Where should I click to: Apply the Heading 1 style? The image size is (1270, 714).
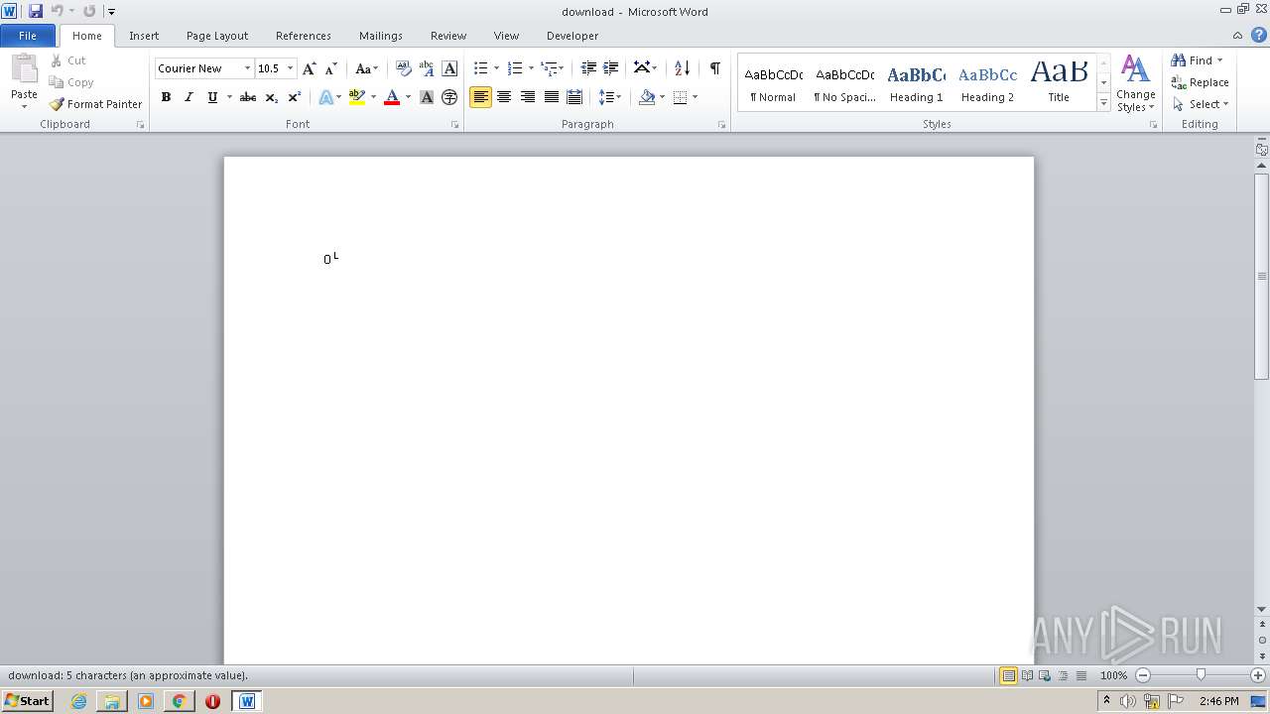[917, 83]
